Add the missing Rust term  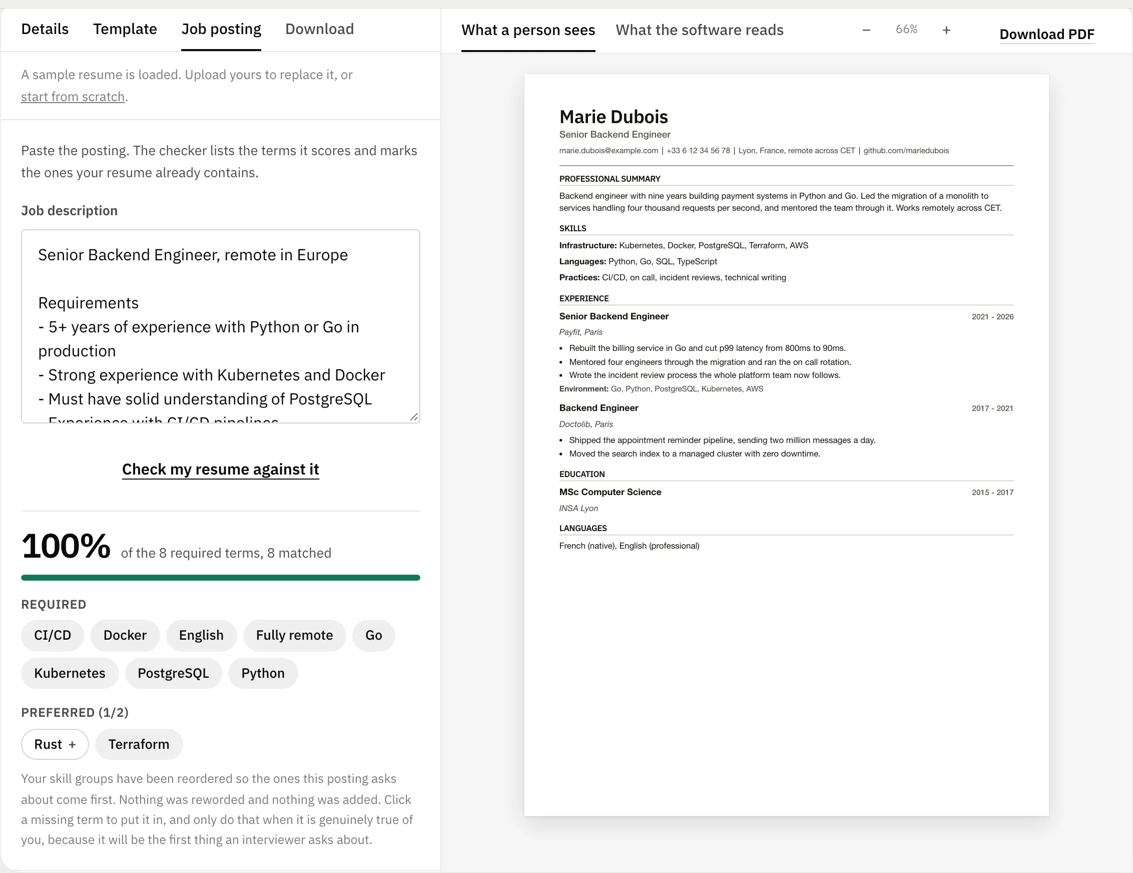pyautogui.click(x=55, y=744)
